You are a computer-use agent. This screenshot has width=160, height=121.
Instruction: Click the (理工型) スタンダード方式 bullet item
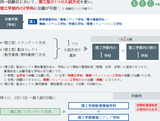(x=23, y=43)
